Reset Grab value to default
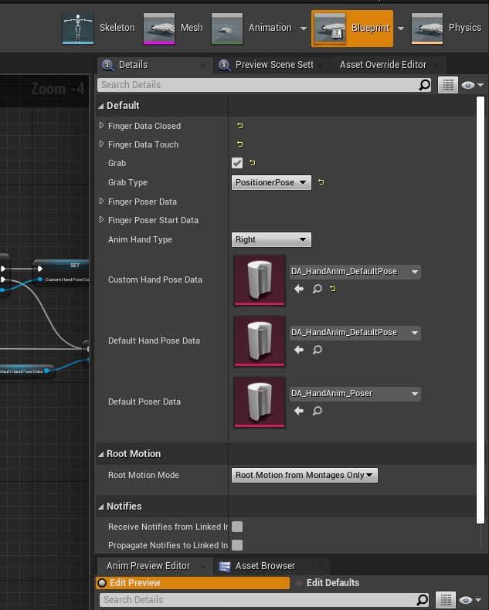This screenshot has height=610, width=489. [253, 163]
